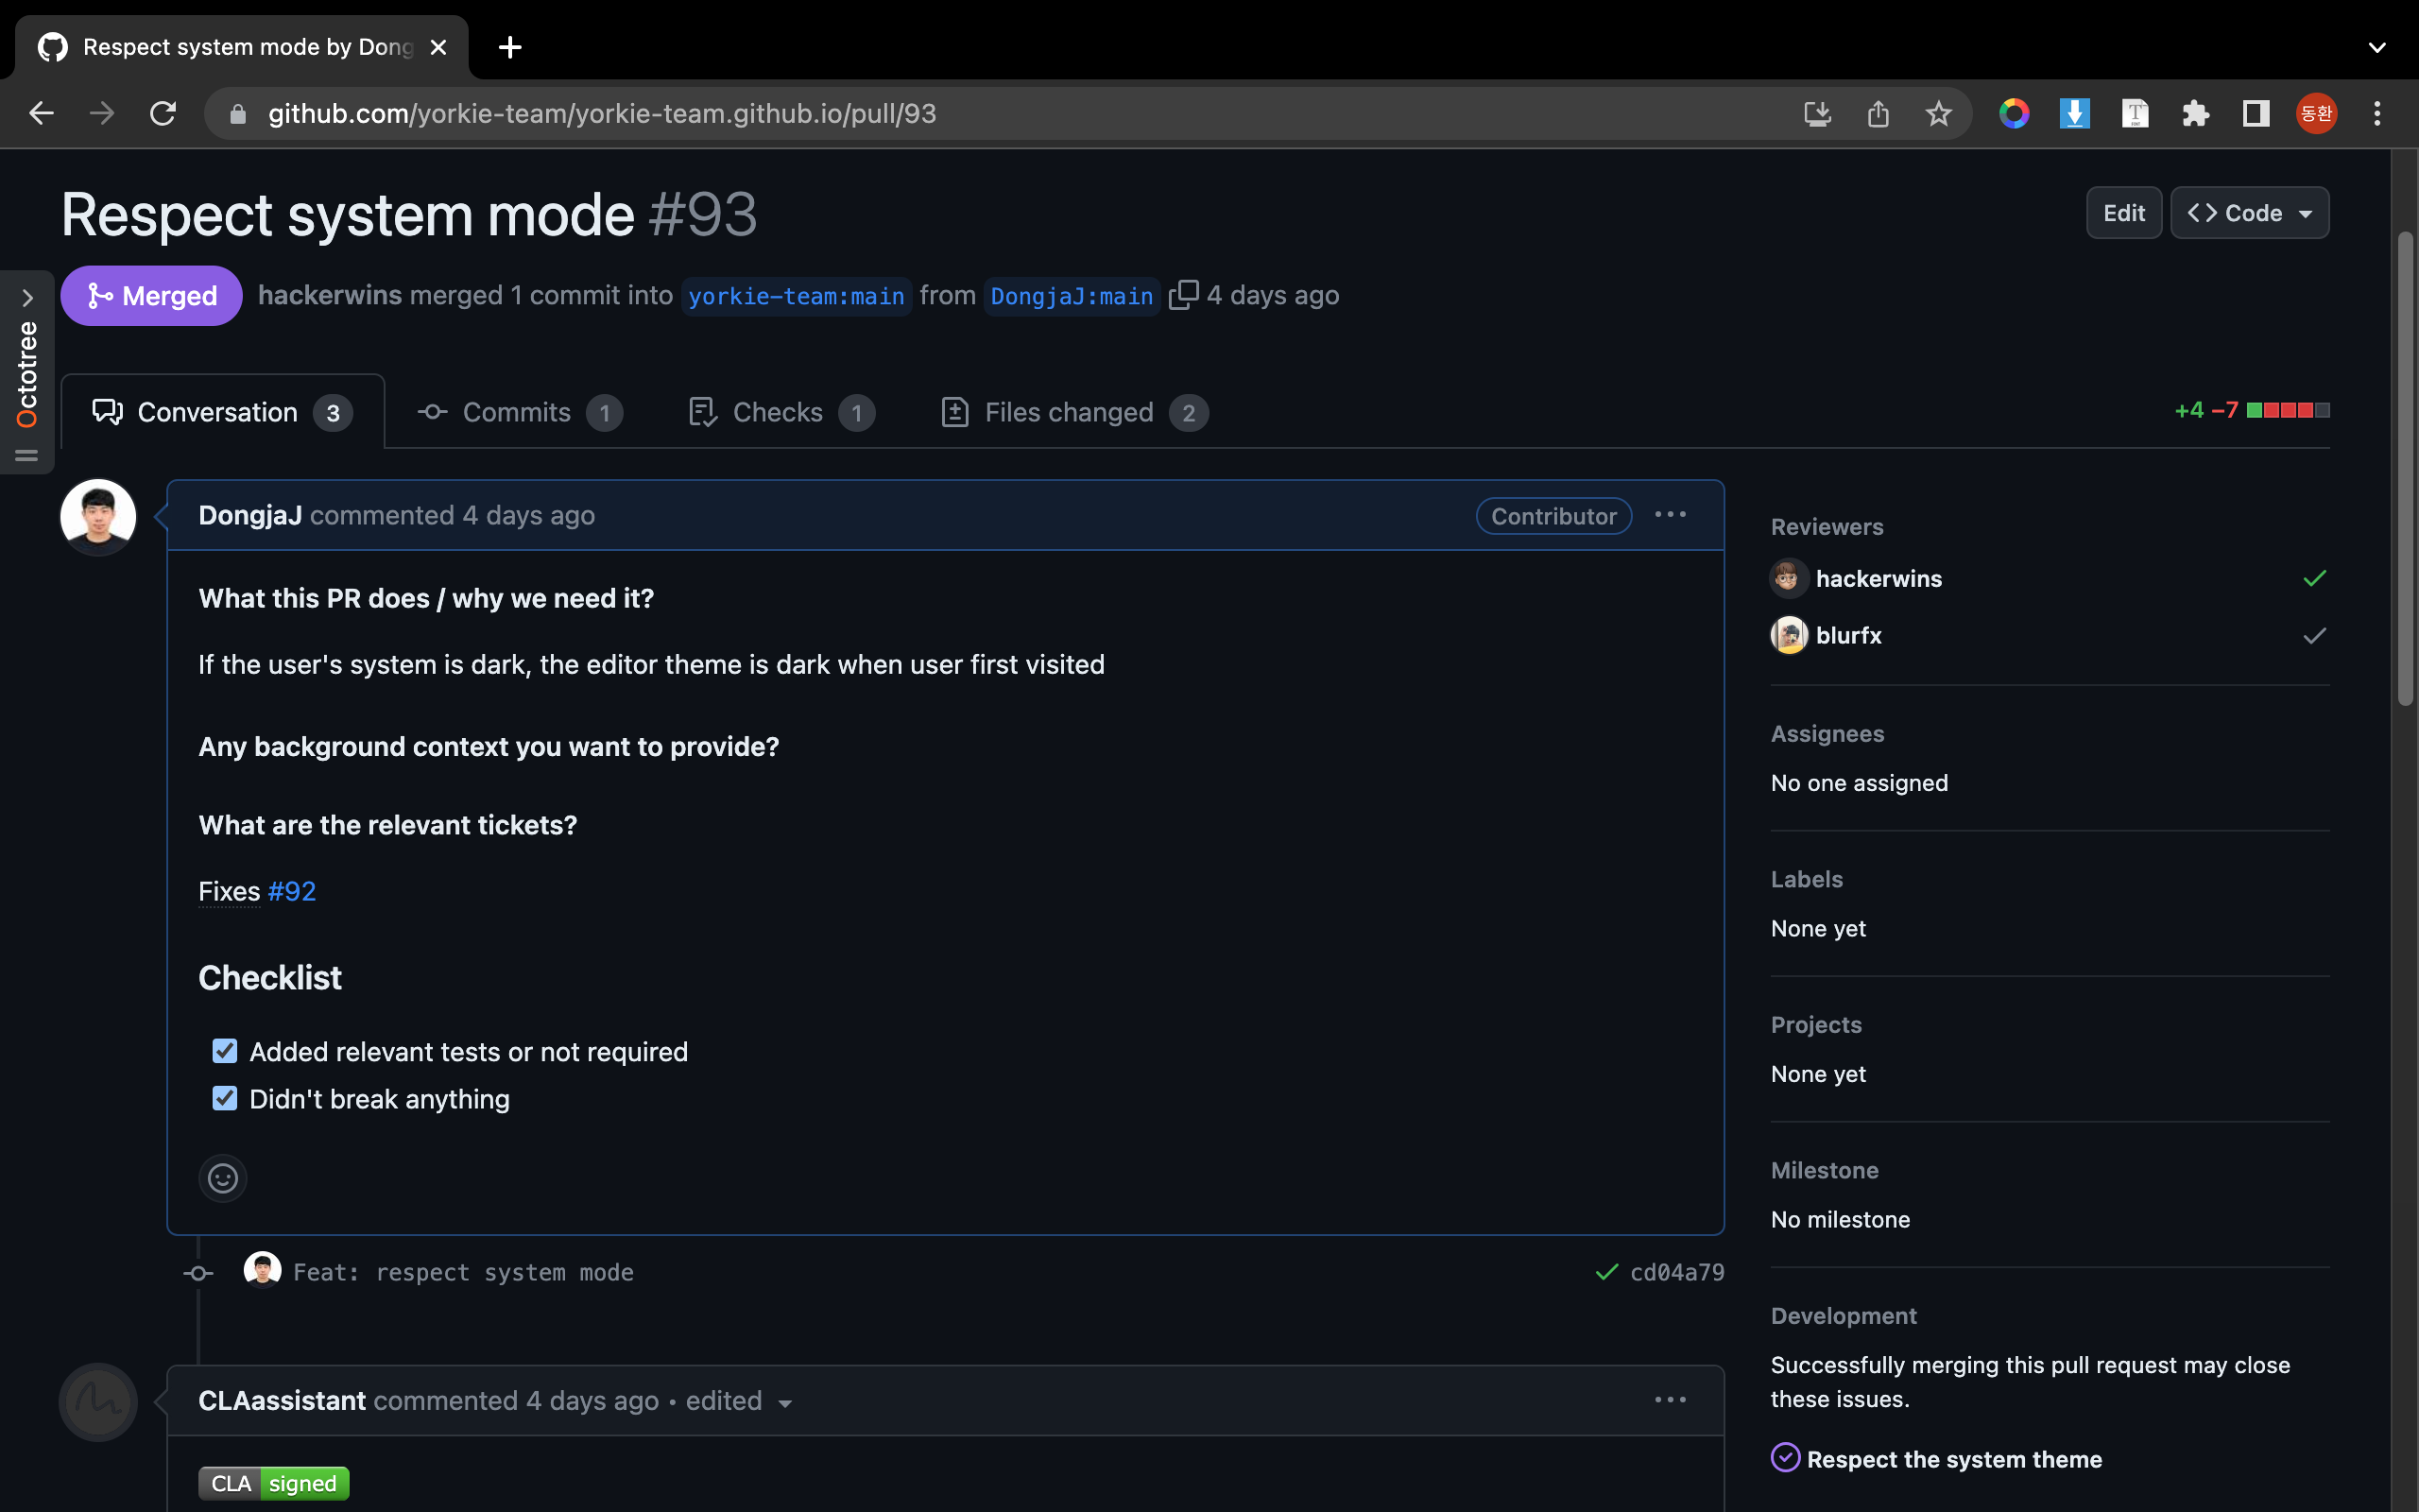The height and width of the screenshot is (1512, 2419).
Task: Reload the page with the refresh icon
Action: (163, 114)
